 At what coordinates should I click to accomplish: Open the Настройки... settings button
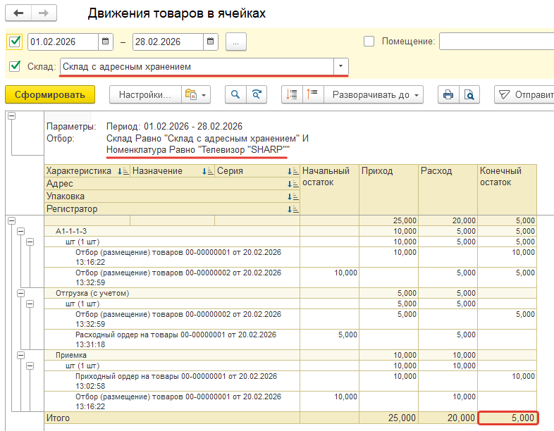pyautogui.click(x=144, y=94)
